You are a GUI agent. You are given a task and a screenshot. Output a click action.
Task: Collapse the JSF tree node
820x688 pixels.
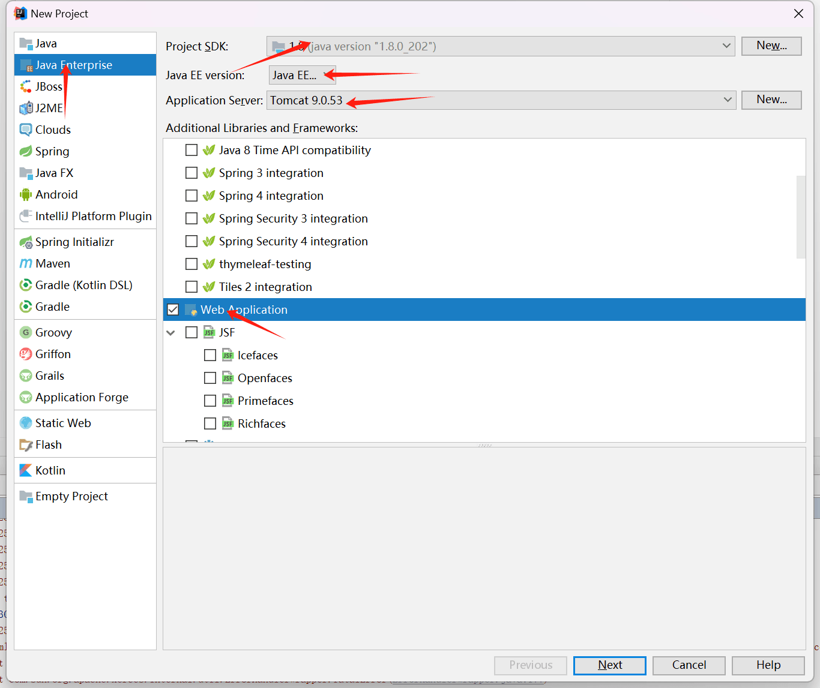171,332
